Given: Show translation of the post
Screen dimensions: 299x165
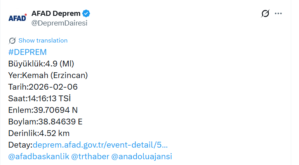Looking at the screenshot, I should point(43,41).
